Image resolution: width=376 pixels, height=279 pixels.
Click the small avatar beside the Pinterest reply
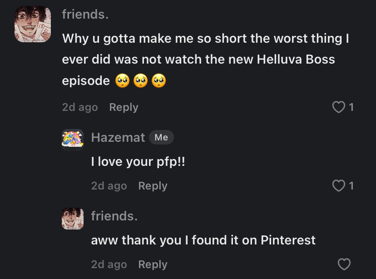click(x=73, y=219)
